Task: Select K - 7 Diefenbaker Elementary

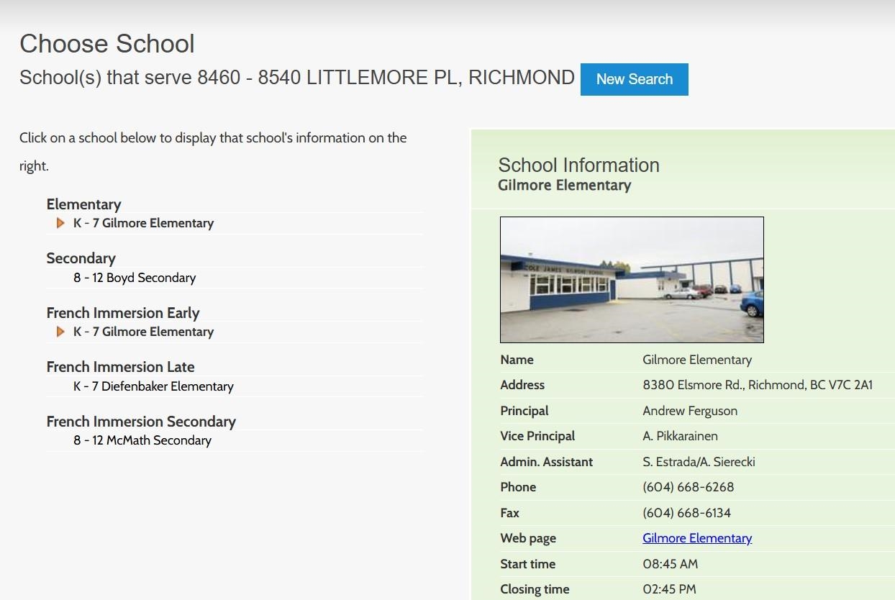Action: pyautogui.click(x=153, y=386)
